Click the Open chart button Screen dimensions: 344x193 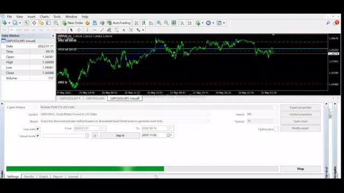(x=300, y=121)
